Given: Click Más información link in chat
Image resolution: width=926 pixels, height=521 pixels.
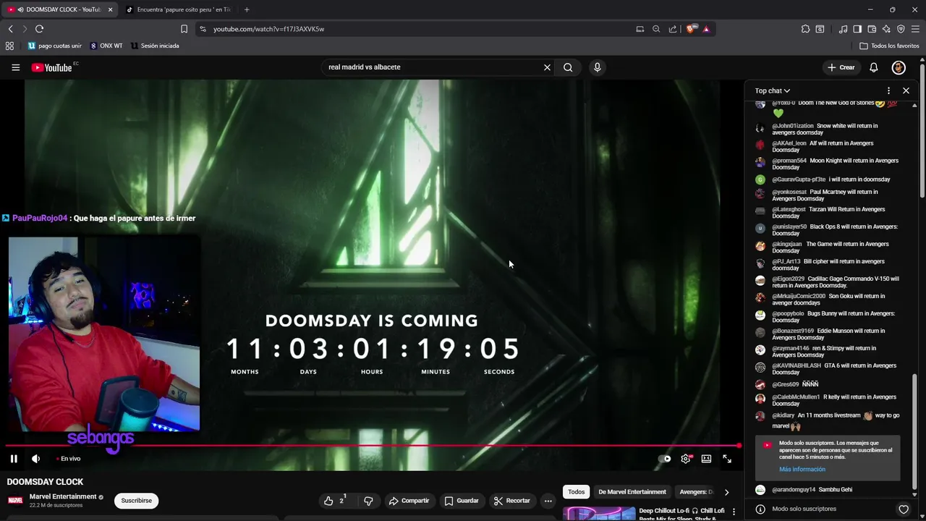Looking at the screenshot, I should pos(802,469).
